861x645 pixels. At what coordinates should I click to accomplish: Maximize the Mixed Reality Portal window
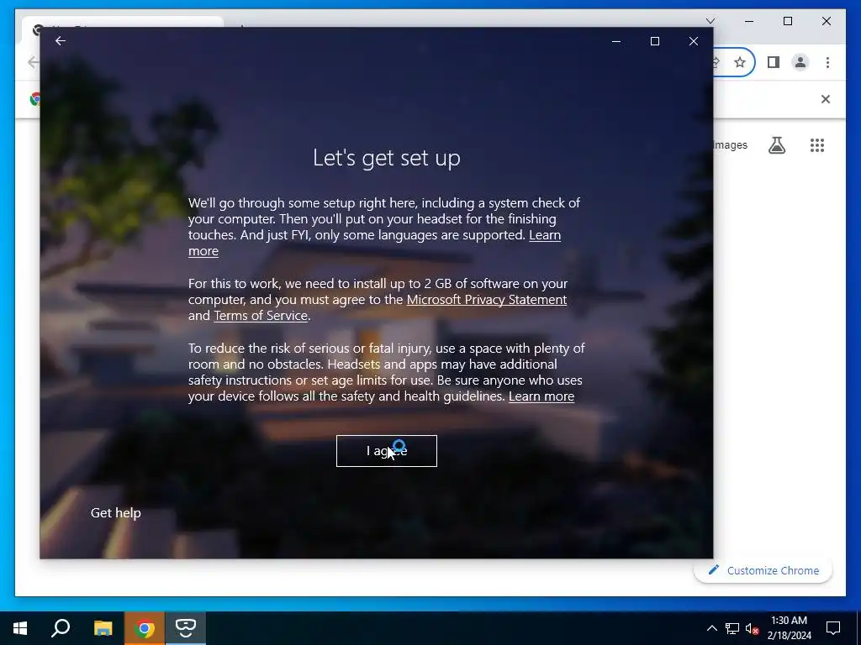coord(654,41)
